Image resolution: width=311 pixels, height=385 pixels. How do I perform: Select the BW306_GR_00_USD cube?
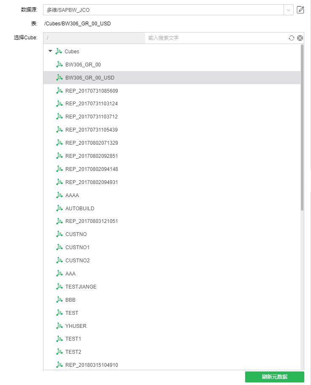[90, 78]
